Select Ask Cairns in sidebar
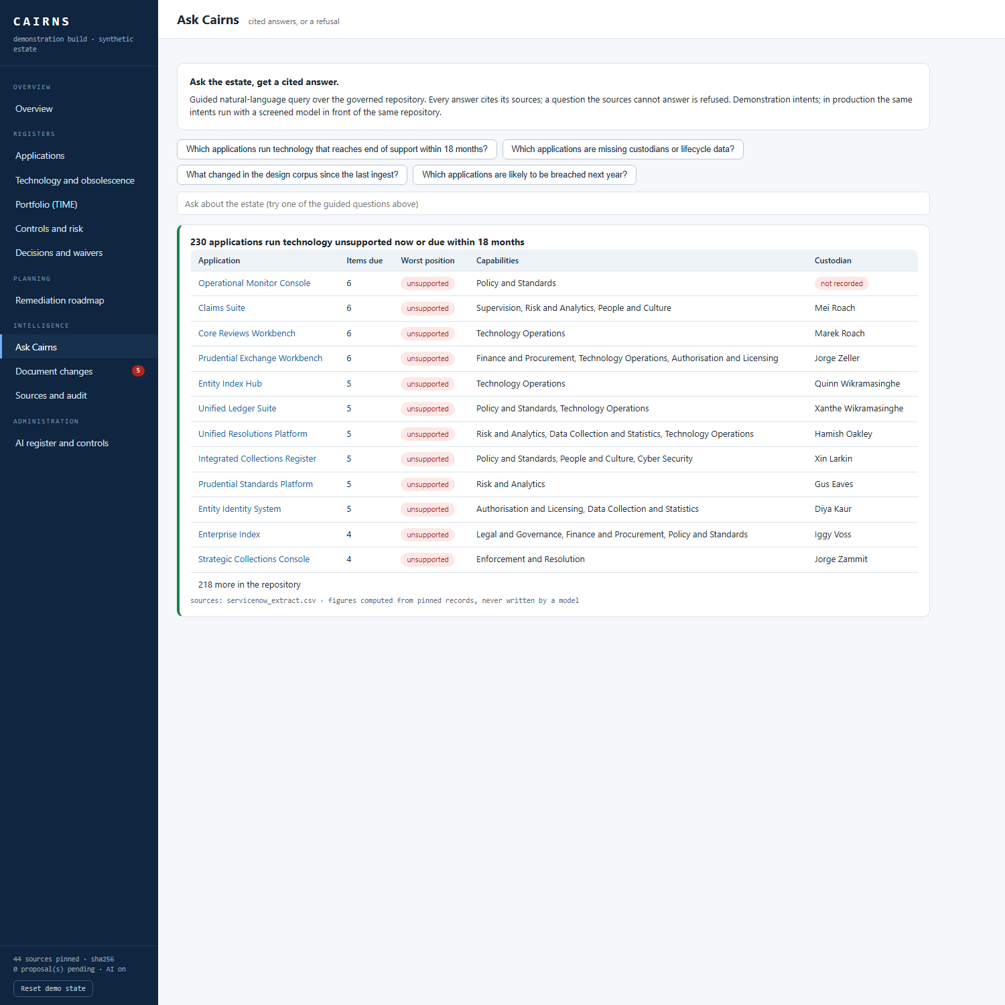The image size is (1005, 1005). point(79,347)
